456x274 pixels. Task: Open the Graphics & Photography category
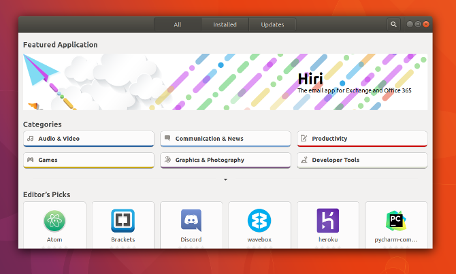pos(225,160)
